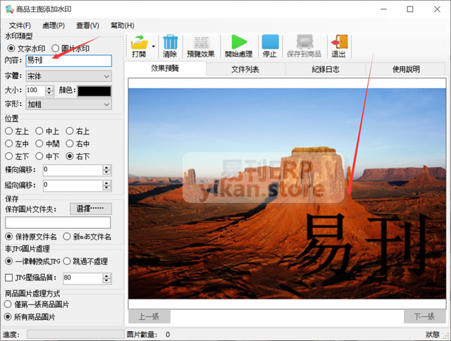451x341 pixels.
Task: Click the app icon in title bar
Action: click(x=9, y=9)
